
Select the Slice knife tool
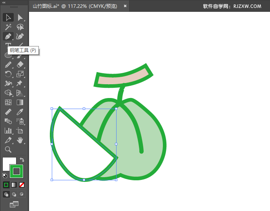[x=8, y=140]
